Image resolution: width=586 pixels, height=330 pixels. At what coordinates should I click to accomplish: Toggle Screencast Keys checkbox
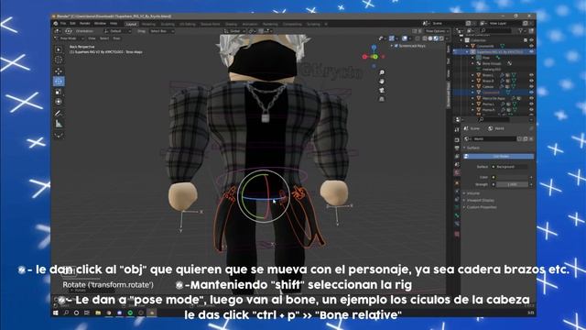coord(396,46)
